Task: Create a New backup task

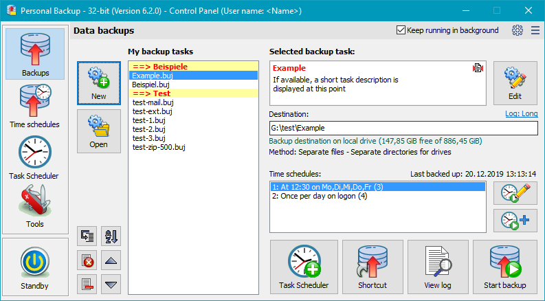Action: [99, 83]
